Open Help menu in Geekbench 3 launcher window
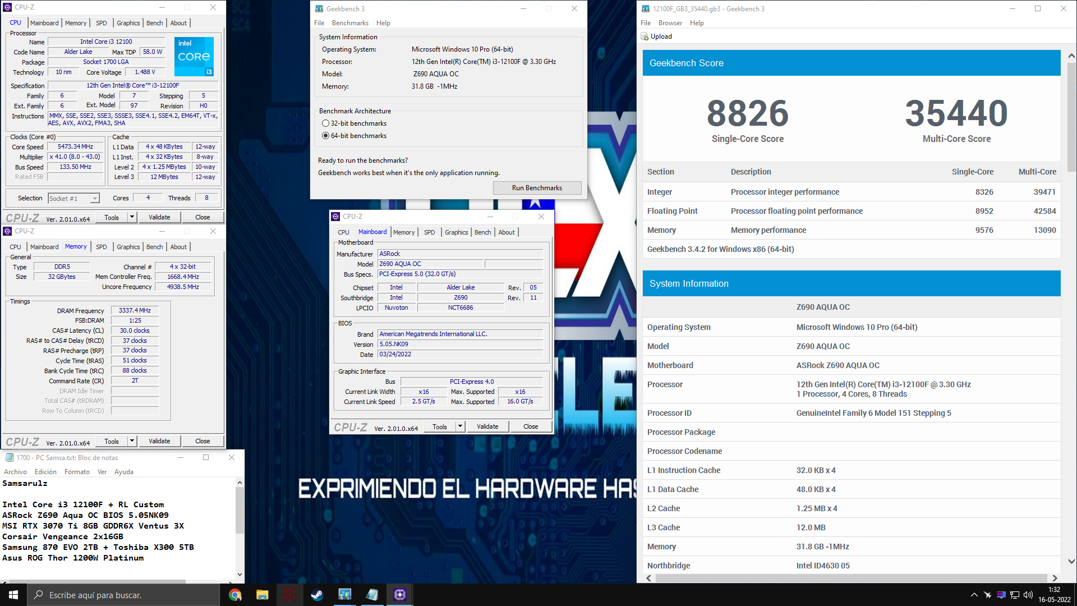 (383, 23)
